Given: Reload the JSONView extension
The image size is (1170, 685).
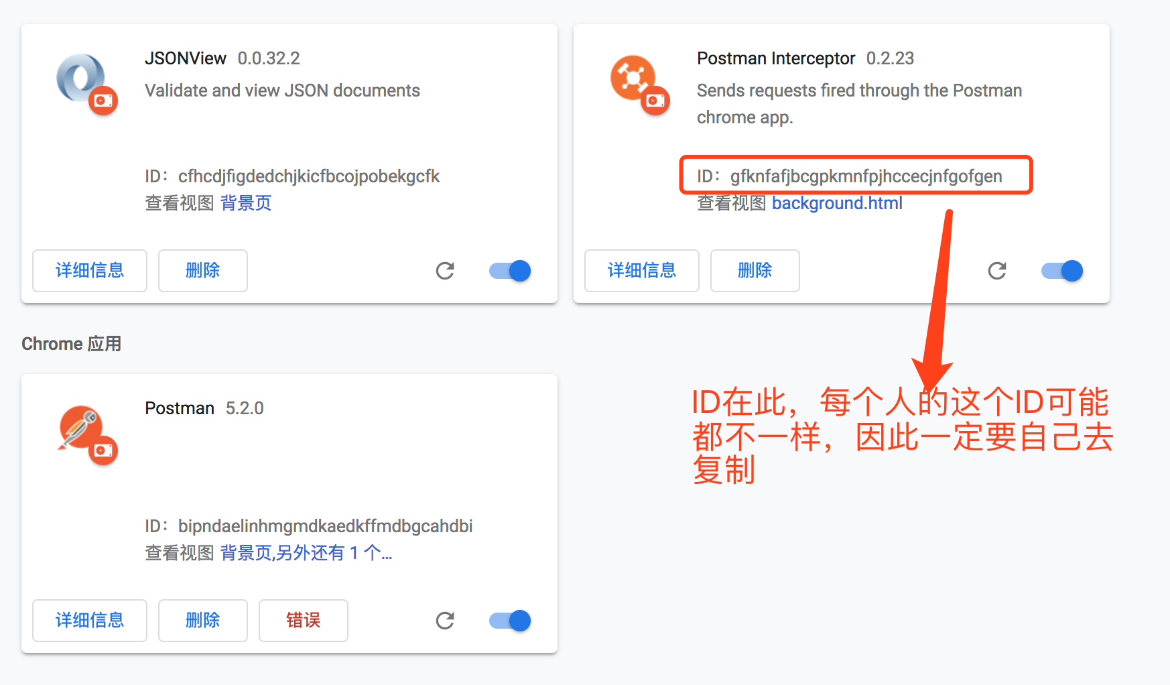Looking at the screenshot, I should tap(445, 271).
